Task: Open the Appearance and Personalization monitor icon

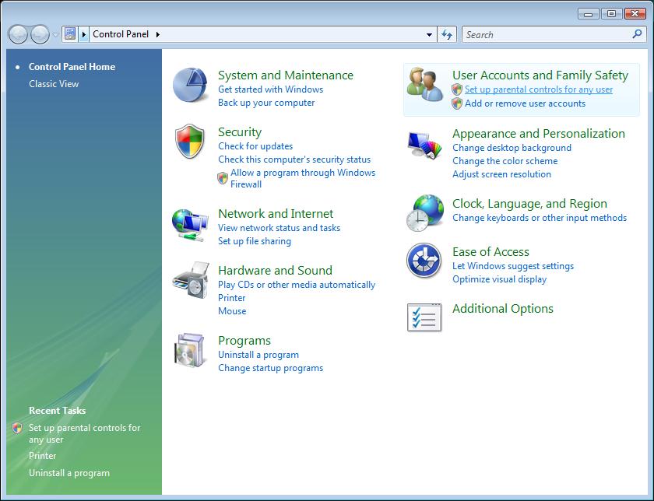Action: [x=424, y=145]
